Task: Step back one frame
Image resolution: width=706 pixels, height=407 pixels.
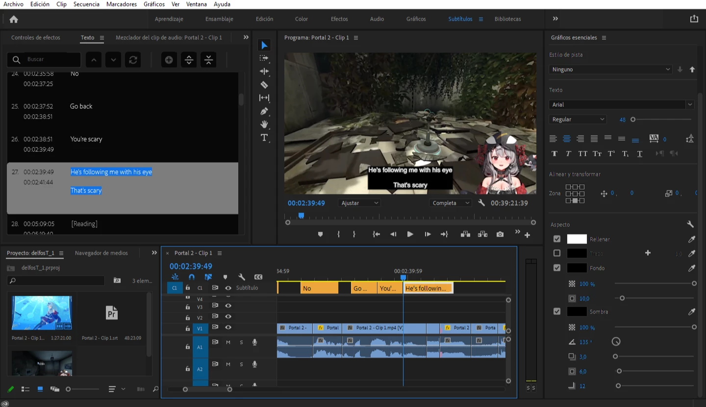Action: pos(393,234)
